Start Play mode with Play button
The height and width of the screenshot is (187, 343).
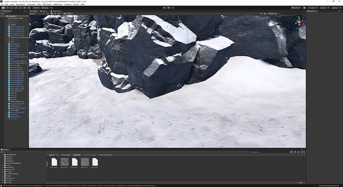coord(164,8)
